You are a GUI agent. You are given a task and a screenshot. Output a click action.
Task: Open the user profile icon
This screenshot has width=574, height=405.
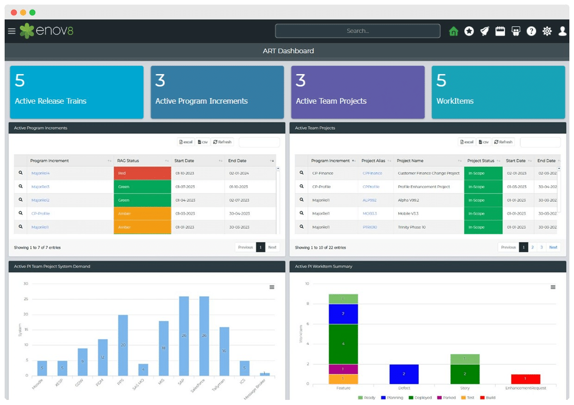(x=562, y=31)
